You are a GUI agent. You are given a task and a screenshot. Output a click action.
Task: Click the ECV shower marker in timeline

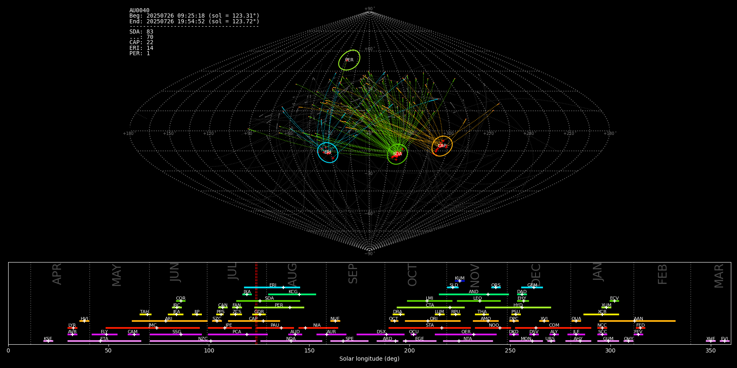[614, 301]
